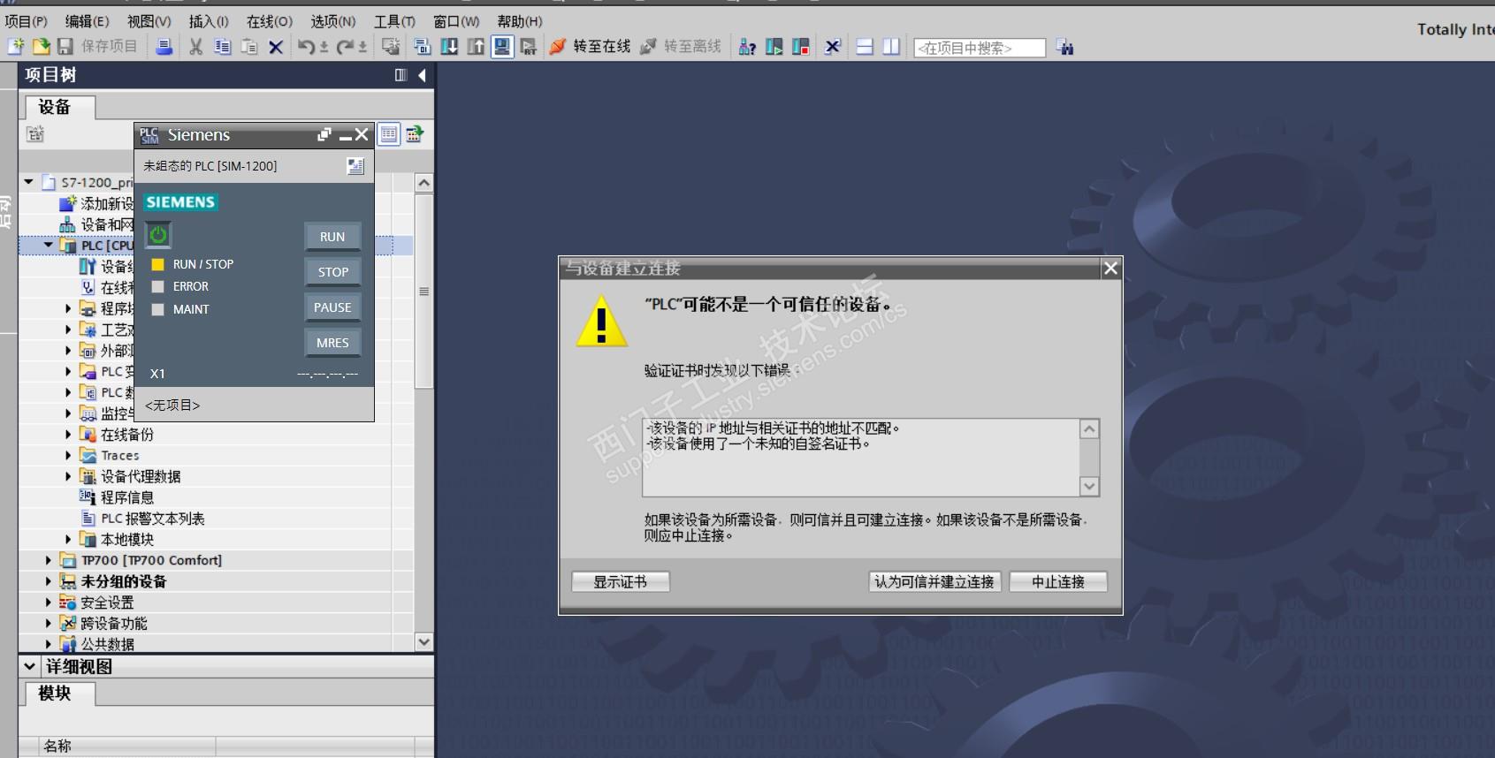This screenshot has height=758, width=1495.
Task: Close the 与设备建立连接 dialog
Action: (x=1110, y=268)
